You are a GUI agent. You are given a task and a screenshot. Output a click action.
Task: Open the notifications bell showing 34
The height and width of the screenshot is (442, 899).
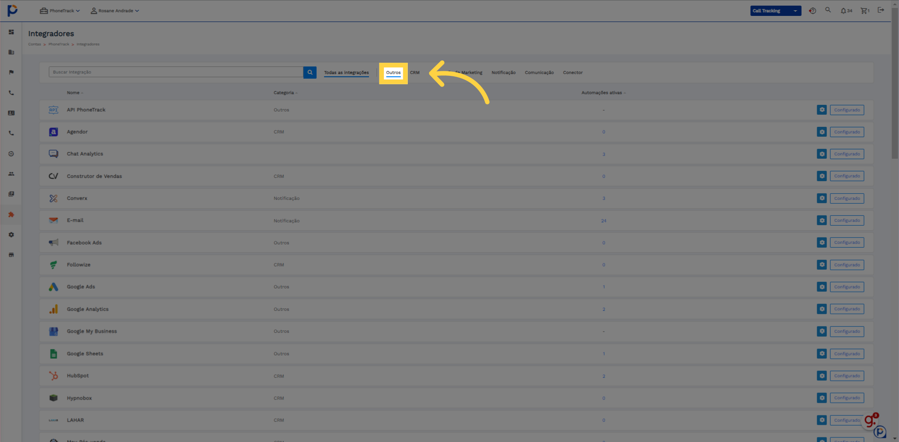[x=846, y=11]
